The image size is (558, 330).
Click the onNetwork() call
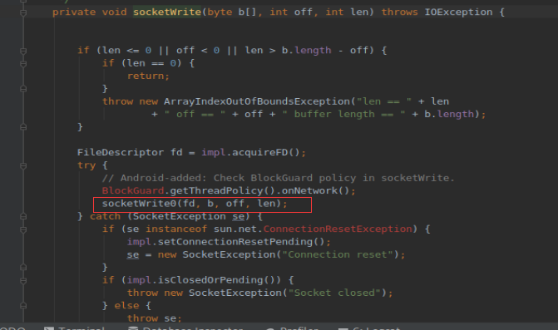(x=316, y=191)
